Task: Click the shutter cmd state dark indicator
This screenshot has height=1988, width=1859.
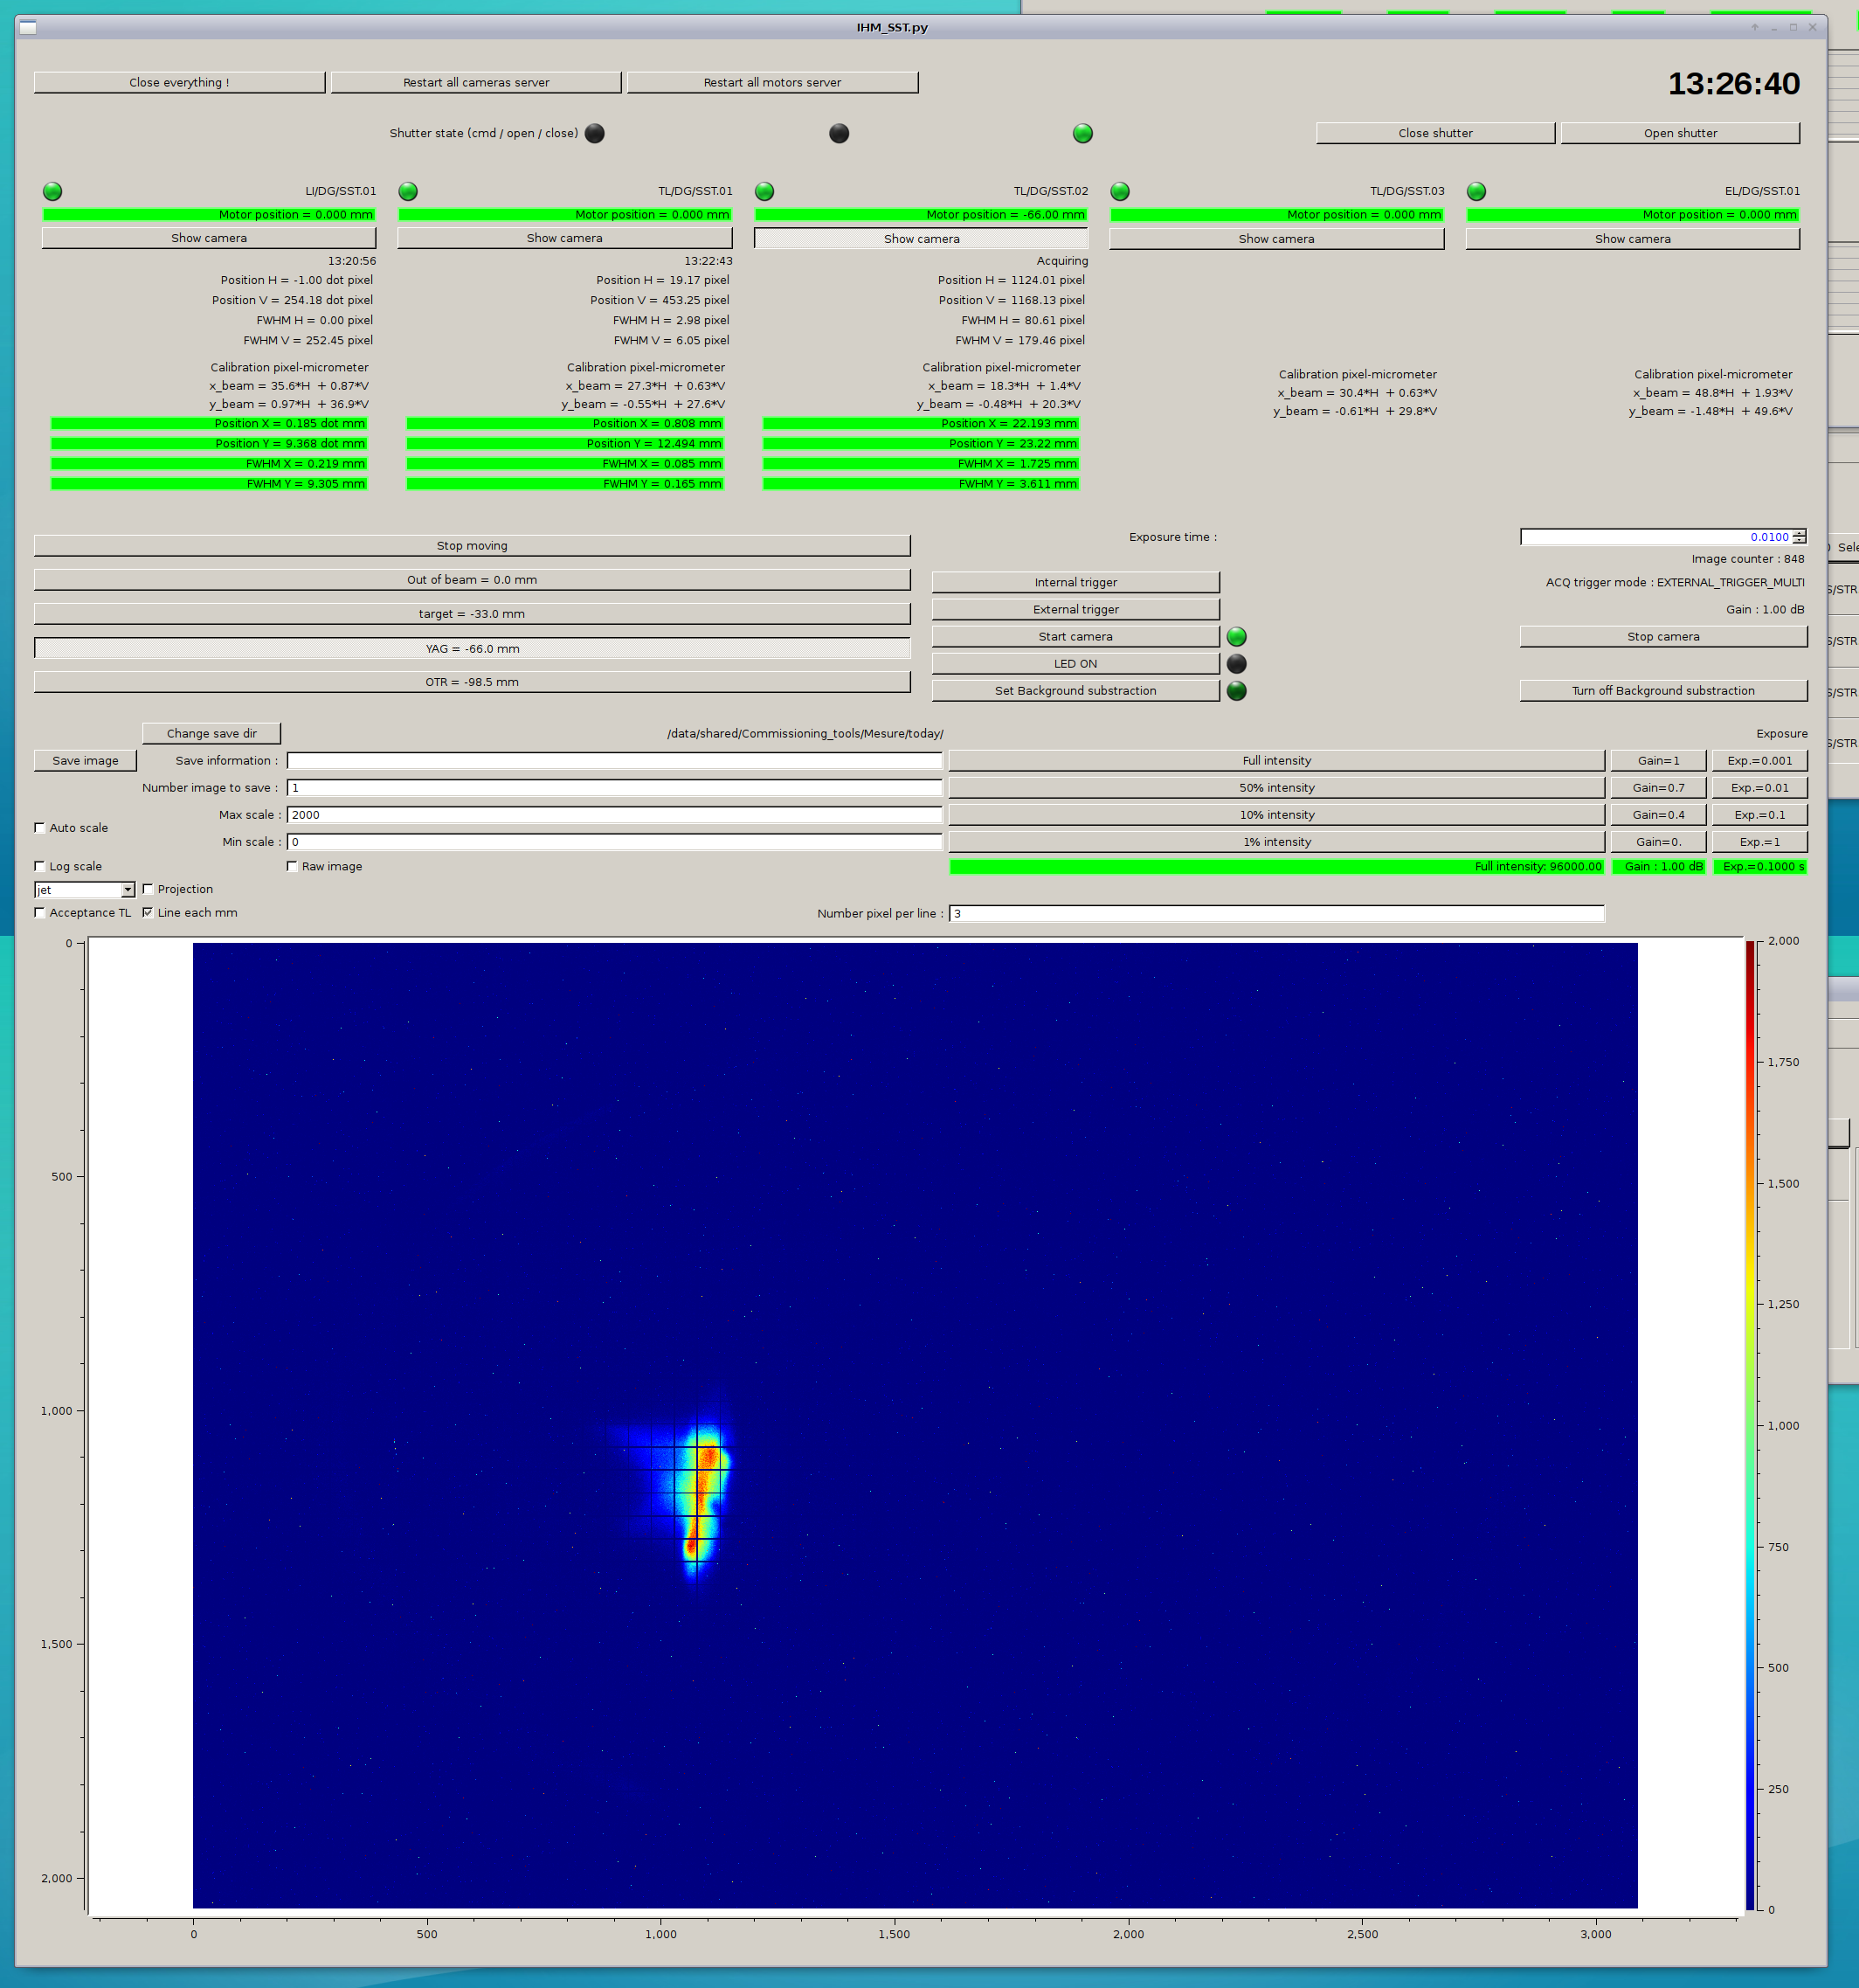Action: [x=595, y=133]
